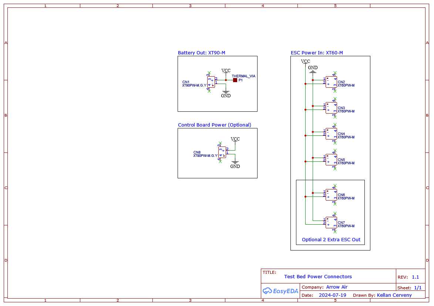The image size is (434, 306).
Task: Click the drawn by name 'Kellan Cerveny'
Action: 394,295
